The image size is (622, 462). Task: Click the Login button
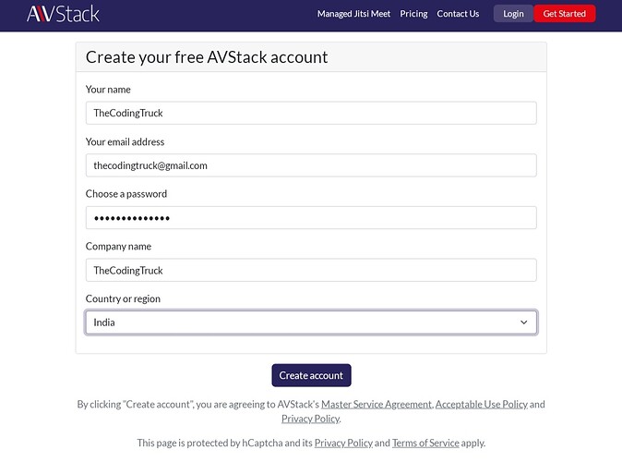(513, 14)
